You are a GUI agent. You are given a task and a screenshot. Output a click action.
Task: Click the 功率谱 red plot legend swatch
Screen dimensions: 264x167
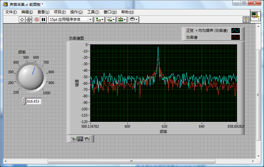pyautogui.click(x=236, y=37)
